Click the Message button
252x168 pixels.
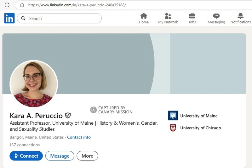(x=60, y=156)
